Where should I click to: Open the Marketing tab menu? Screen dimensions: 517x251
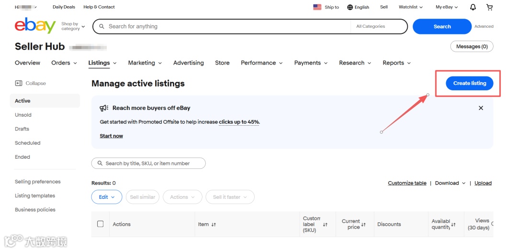pos(145,63)
